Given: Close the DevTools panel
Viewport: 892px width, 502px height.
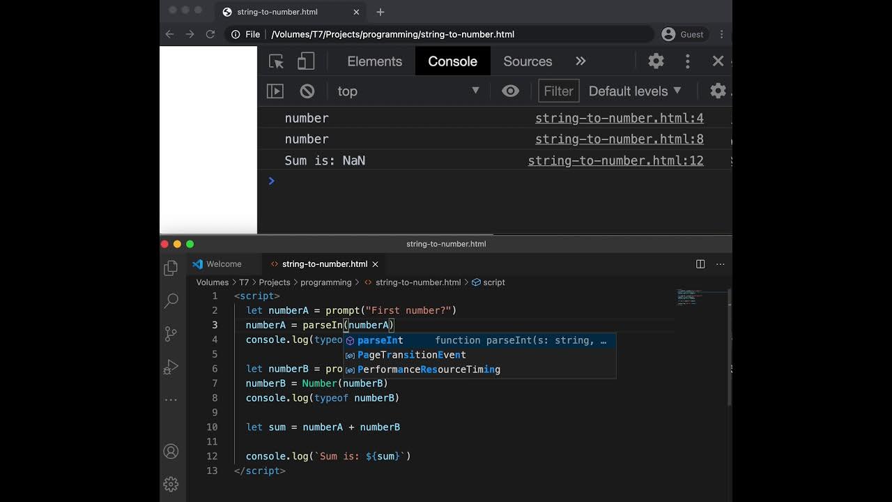Looking at the screenshot, I should [x=718, y=61].
